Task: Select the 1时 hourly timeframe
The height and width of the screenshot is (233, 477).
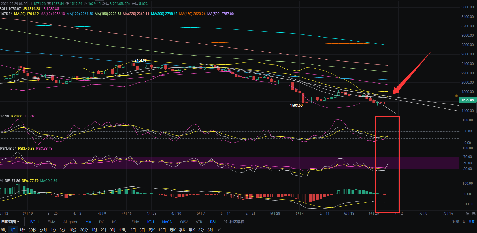Action: 94,230
